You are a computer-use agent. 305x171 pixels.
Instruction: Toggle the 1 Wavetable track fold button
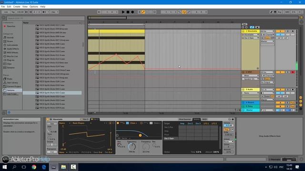[x=243, y=31]
